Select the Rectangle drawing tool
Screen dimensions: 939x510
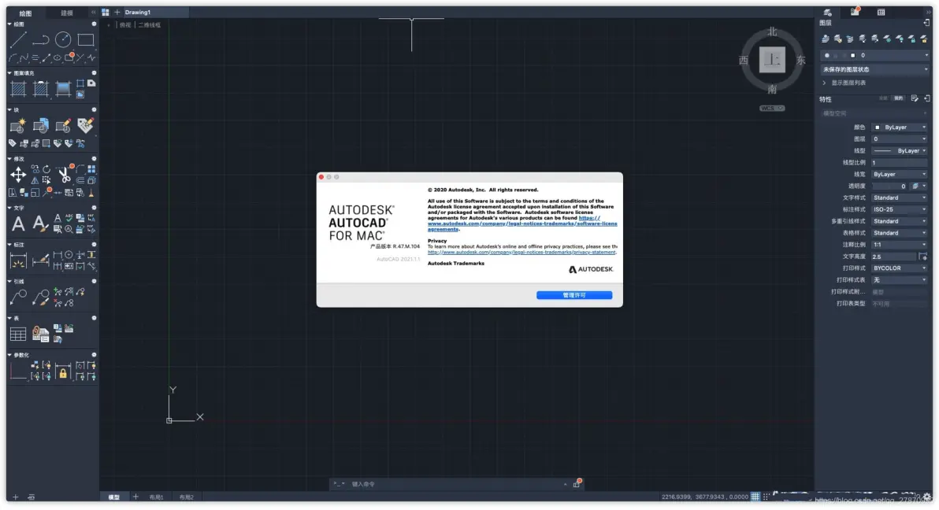pos(86,40)
